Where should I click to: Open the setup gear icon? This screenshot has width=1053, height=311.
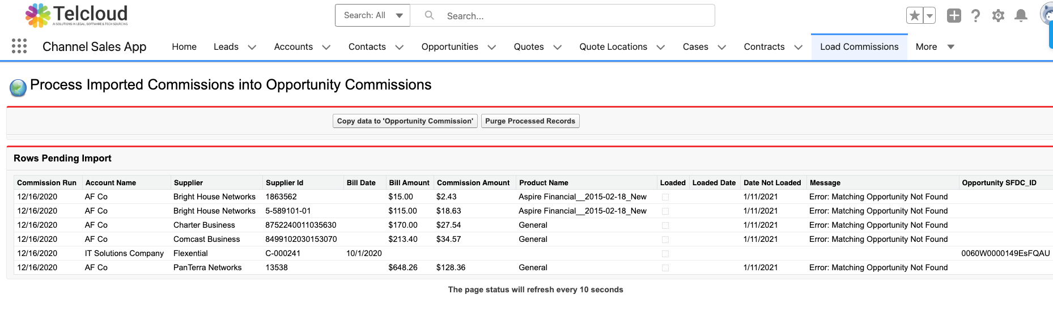pos(998,16)
